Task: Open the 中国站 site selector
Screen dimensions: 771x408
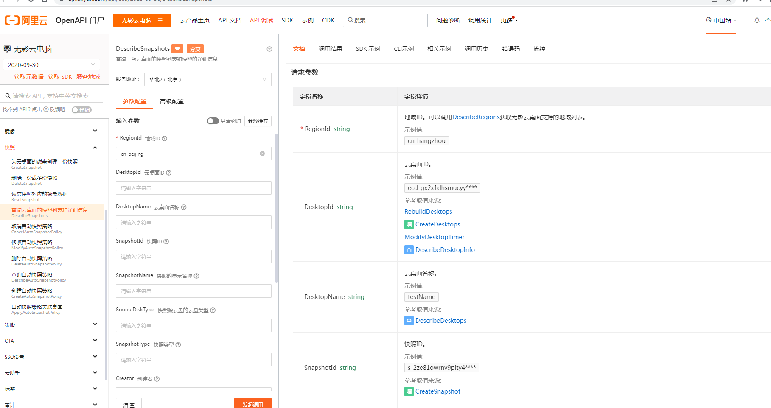Action: pyautogui.click(x=721, y=20)
